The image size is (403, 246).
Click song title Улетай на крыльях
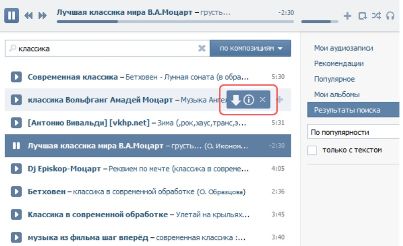[x=212, y=214]
